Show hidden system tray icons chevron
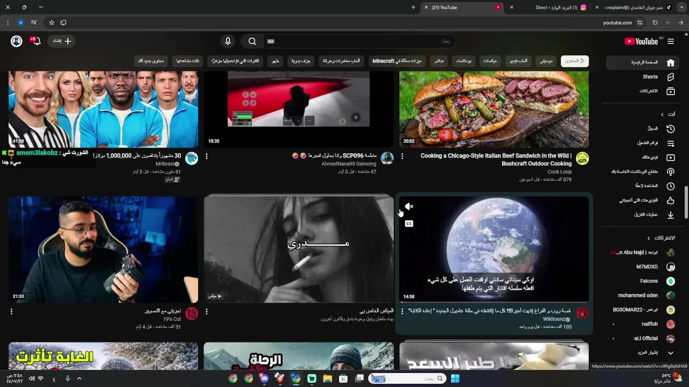The height and width of the screenshot is (387, 689). (80, 378)
